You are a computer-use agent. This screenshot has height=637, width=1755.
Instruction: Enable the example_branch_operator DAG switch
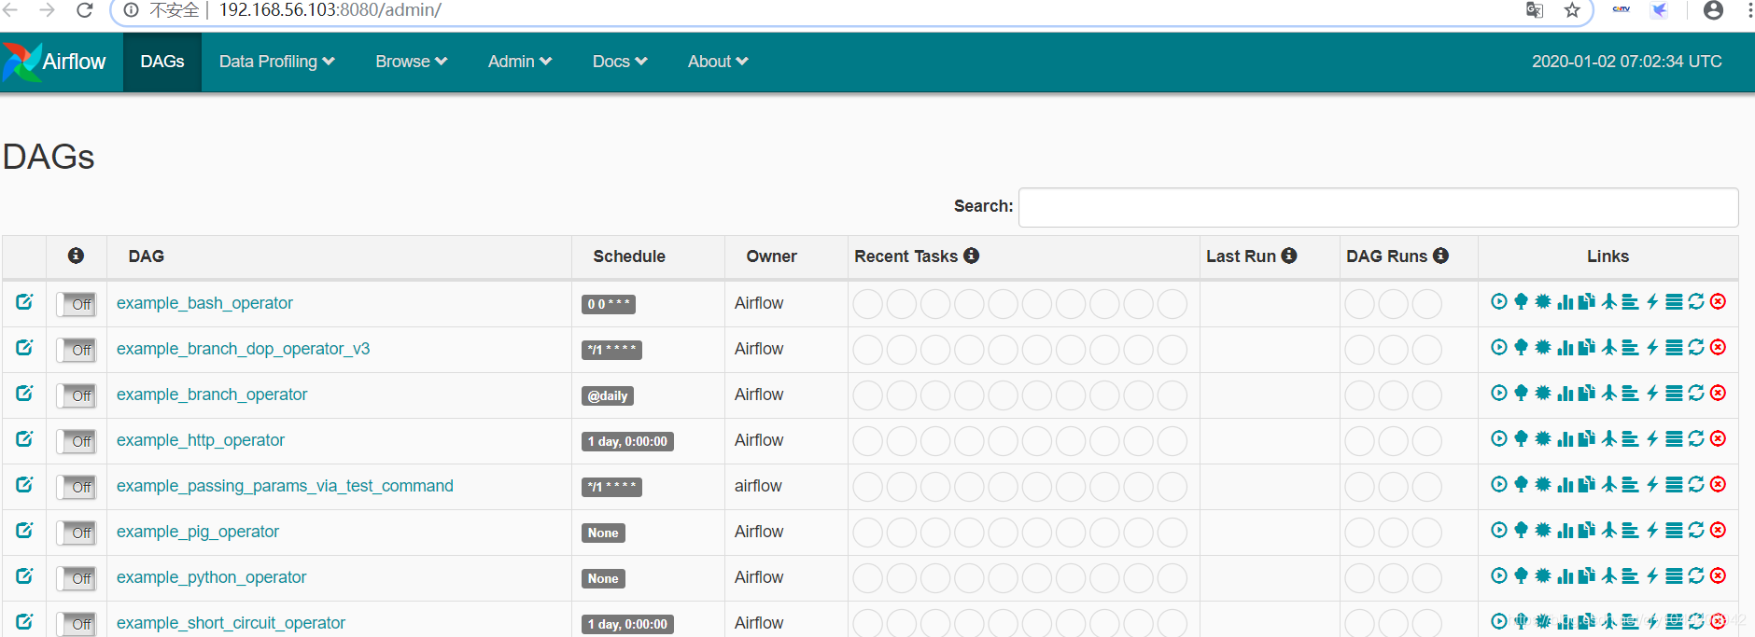tap(77, 395)
